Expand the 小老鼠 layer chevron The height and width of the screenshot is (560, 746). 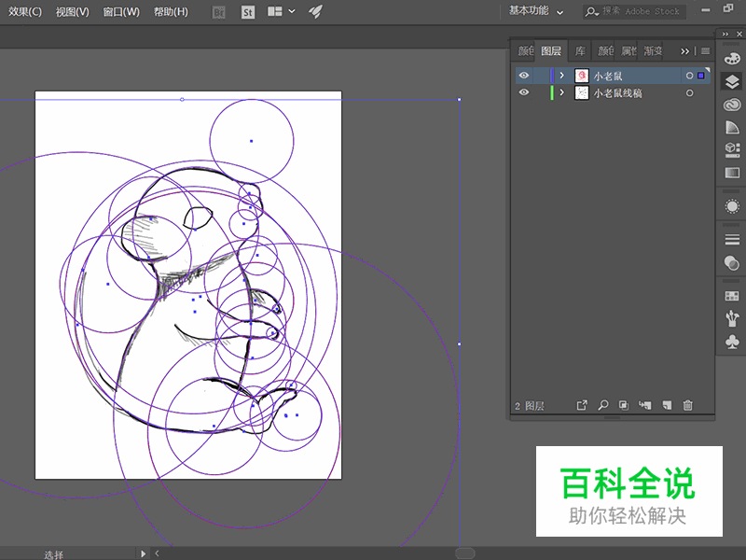click(560, 75)
